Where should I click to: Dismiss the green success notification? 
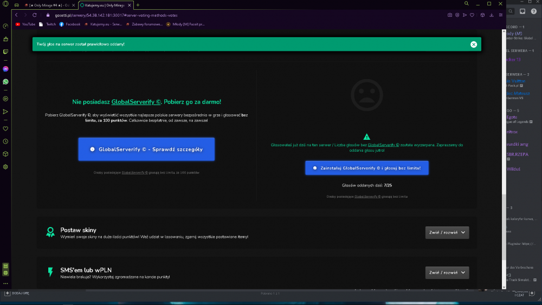(474, 44)
